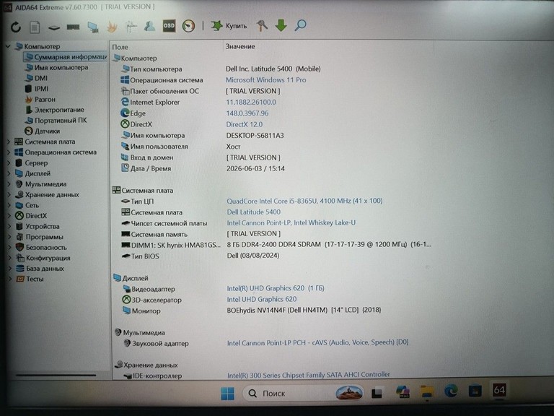Click the flame stability test icon
554x416 pixels.
(x=112, y=27)
